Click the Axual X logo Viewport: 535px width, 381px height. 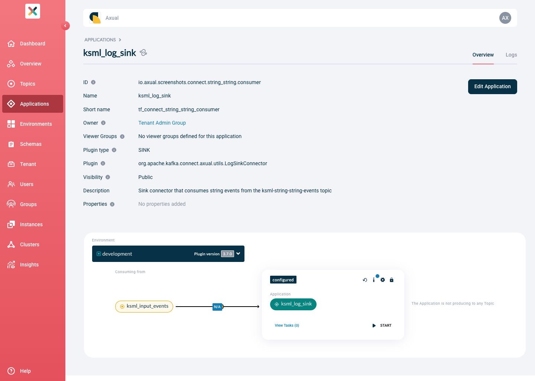click(x=33, y=11)
